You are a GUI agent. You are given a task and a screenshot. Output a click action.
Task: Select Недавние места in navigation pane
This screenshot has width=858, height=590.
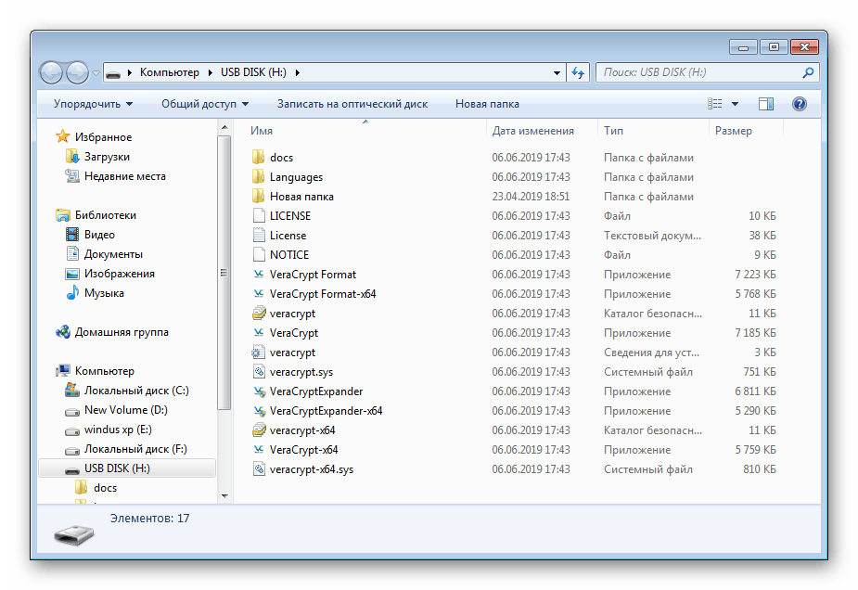click(125, 176)
